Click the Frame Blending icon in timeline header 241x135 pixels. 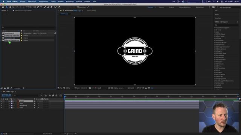(53, 95)
